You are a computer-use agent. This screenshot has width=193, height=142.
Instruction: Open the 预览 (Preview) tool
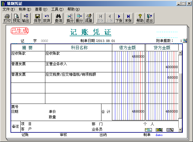point(17,18)
